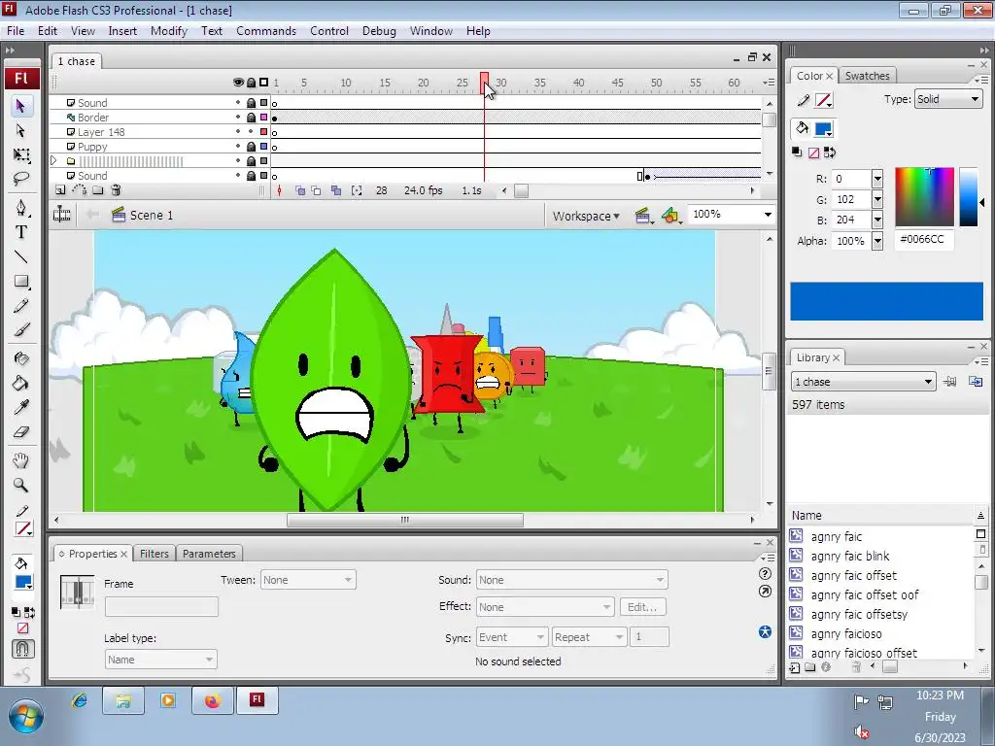Click the Add Motion Guide icon
The height and width of the screenshot is (746, 995).
pyautogui.click(x=80, y=189)
